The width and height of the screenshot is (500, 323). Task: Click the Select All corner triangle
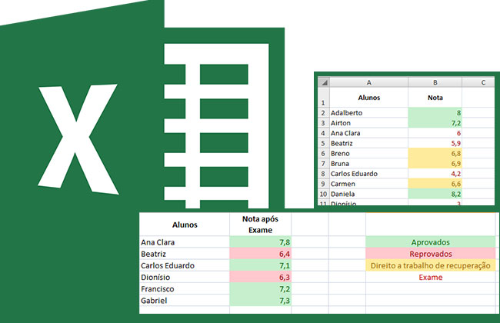point(324,82)
